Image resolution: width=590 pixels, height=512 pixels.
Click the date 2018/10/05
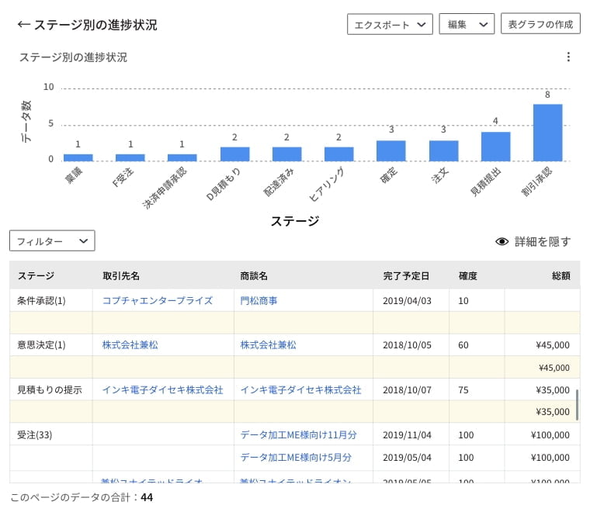tap(407, 345)
